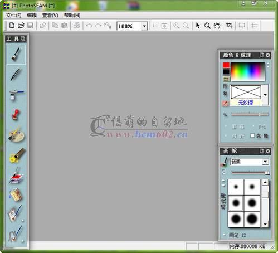Select the layered paint roller tool

coord(16,176)
